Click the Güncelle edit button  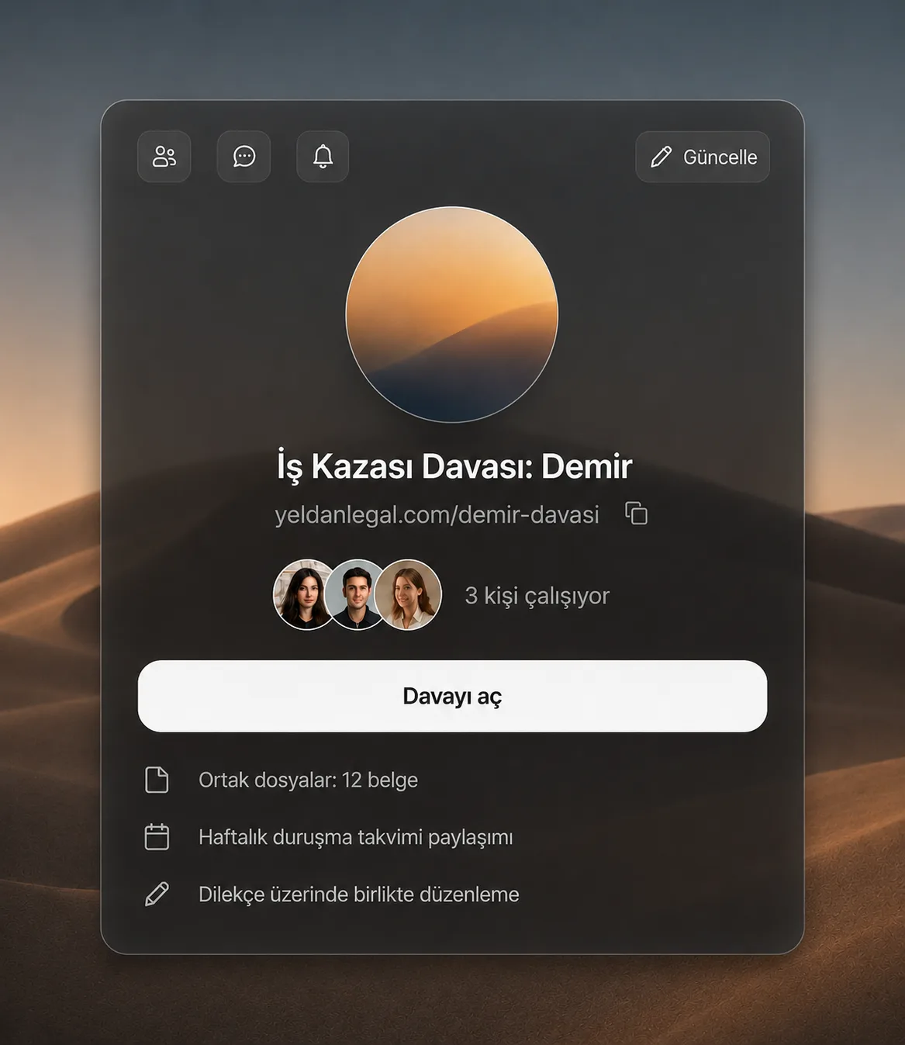click(x=703, y=157)
